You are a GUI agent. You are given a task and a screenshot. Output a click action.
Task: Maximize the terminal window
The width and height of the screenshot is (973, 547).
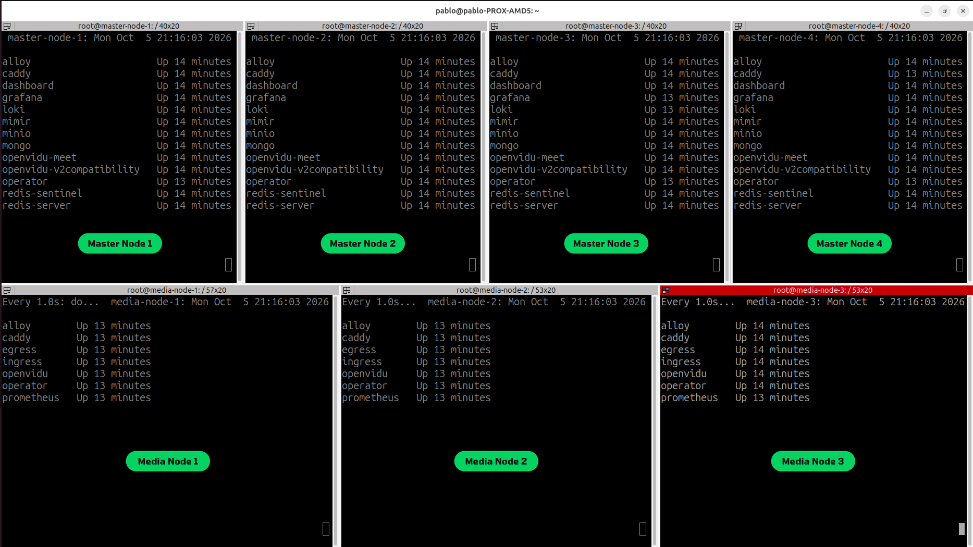click(944, 11)
